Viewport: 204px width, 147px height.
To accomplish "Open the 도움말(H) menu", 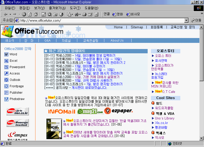I will [x=92, y=8].
